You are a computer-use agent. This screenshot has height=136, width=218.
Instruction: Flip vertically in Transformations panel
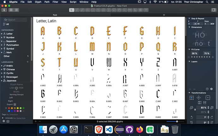click(x=205, y=103)
